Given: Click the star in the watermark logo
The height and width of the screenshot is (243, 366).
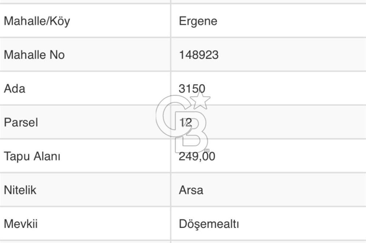Looking at the screenshot, I should [200, 101].
